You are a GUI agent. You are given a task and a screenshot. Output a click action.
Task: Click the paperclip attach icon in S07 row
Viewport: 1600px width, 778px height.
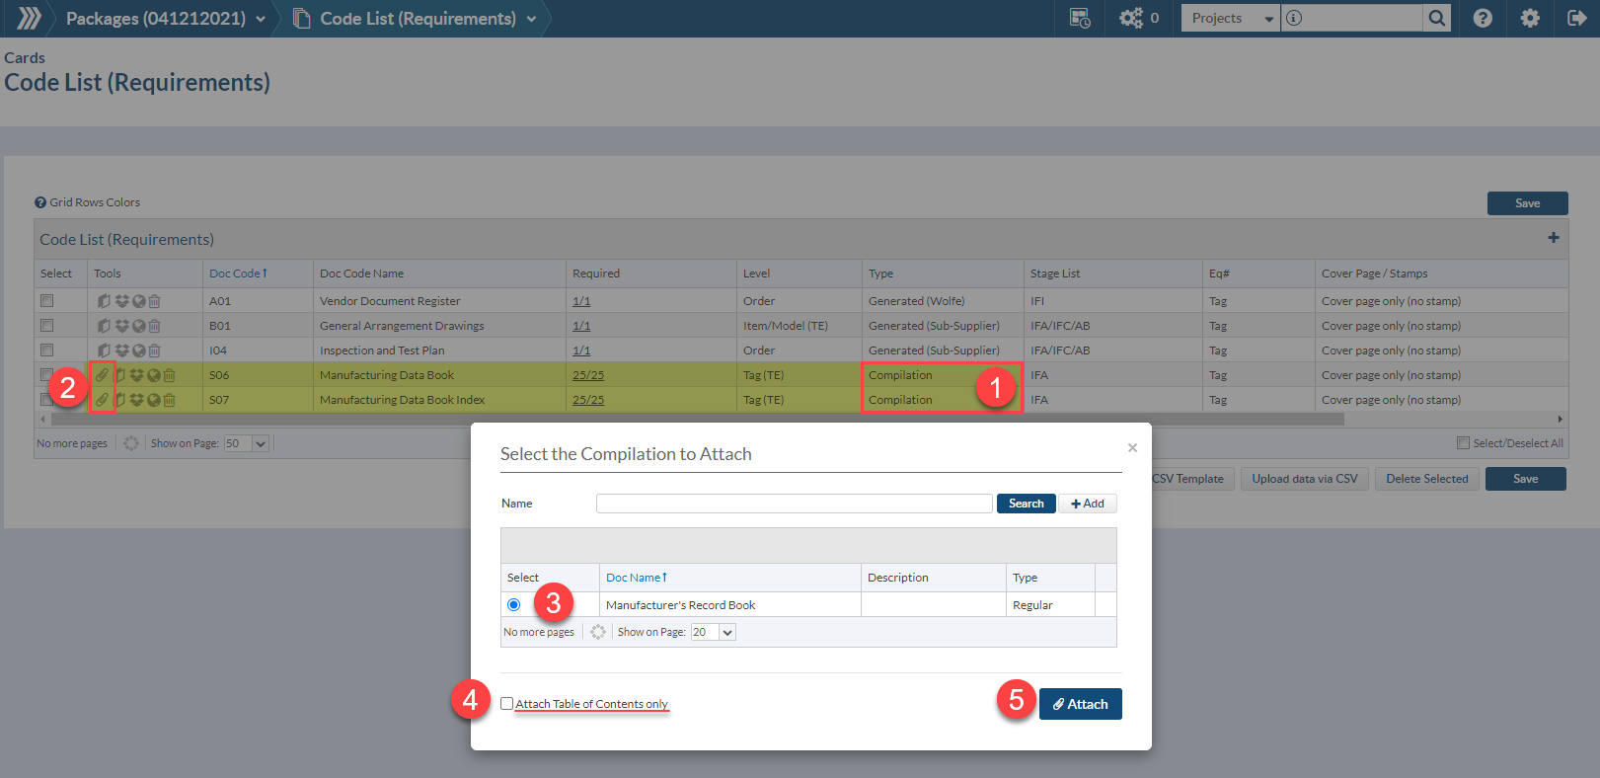pos(103,400)
